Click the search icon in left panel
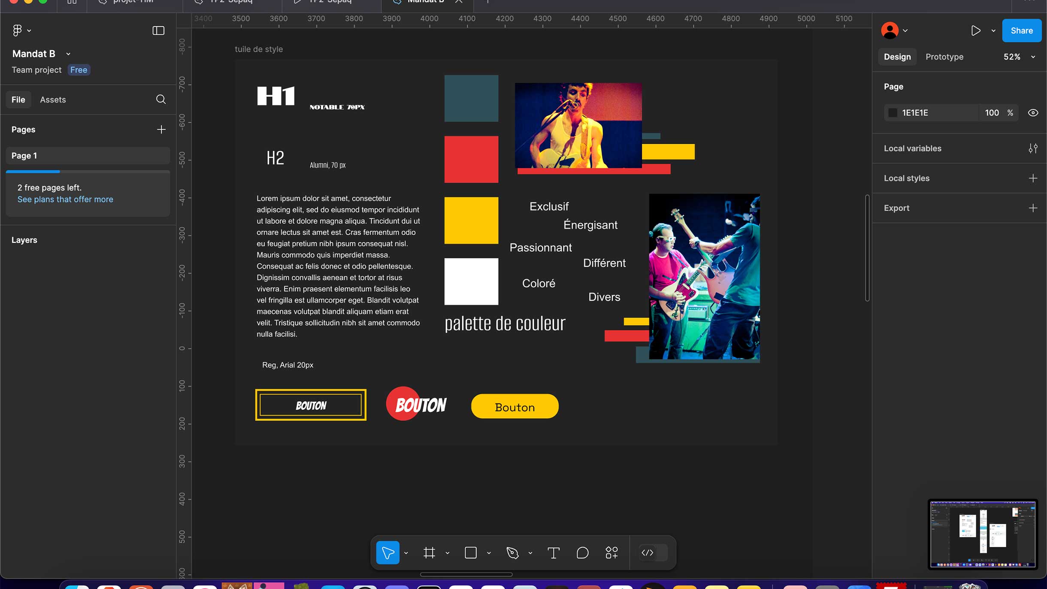The width and height of the screenshot is (1047, 589). (161, 100)
